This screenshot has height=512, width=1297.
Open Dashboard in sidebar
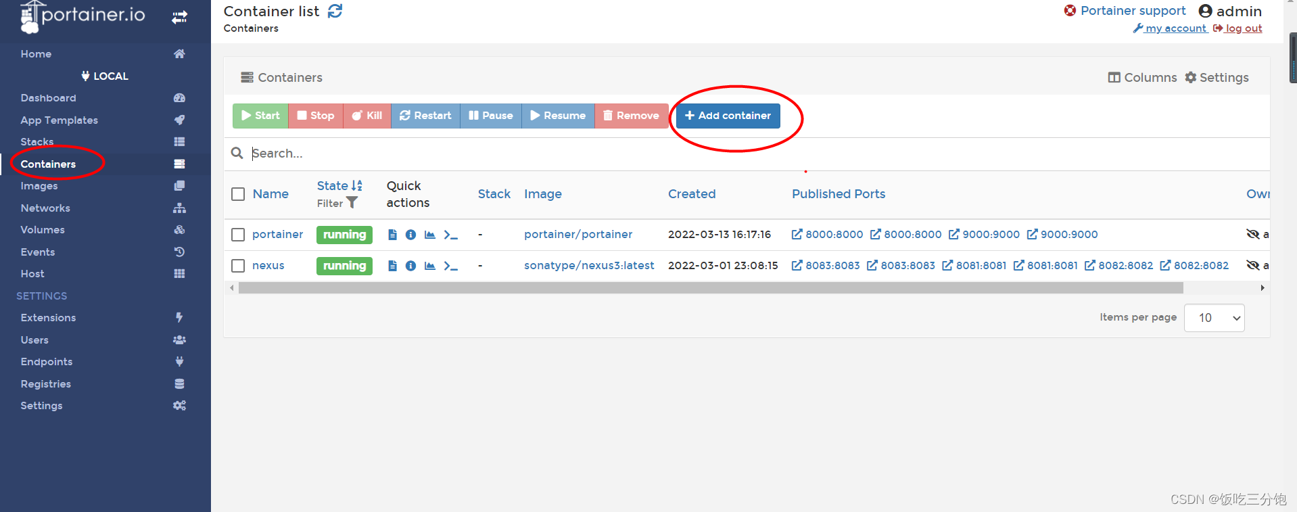click(48, 98)
